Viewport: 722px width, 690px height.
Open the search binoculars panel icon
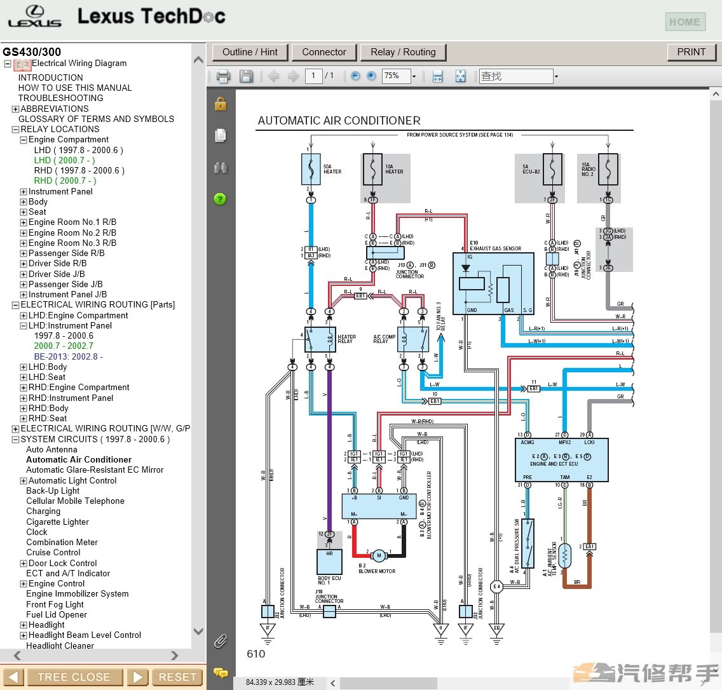pyautogui.click(x=221, y=168)
